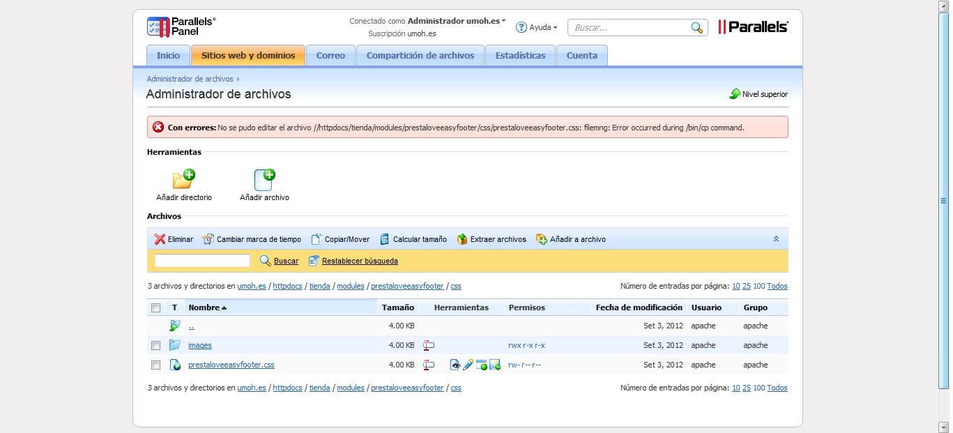
Task: Click the magnifier icon in Buscar field
Action: [x=696, y=28]
